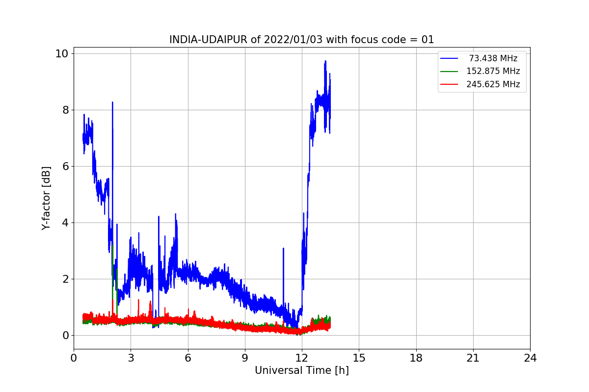Click x-axis tick label 6

(188, 358)
